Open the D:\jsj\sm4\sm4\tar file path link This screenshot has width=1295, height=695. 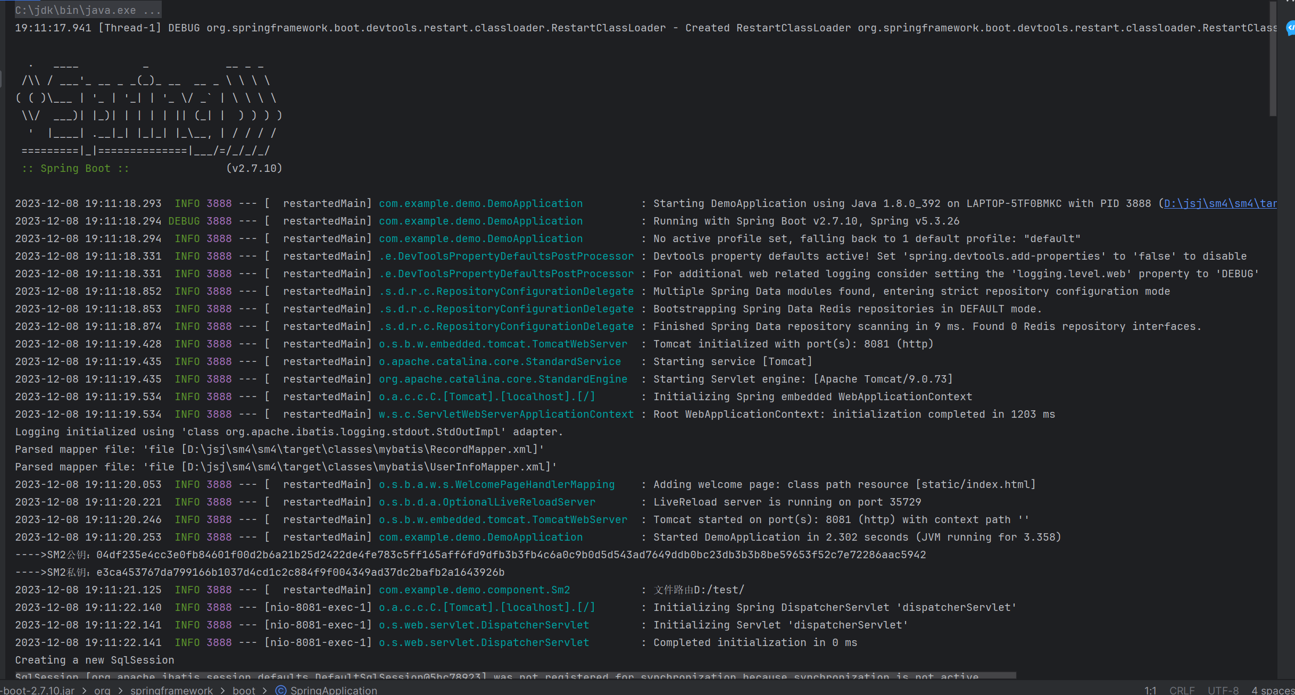pos(1219,203)
